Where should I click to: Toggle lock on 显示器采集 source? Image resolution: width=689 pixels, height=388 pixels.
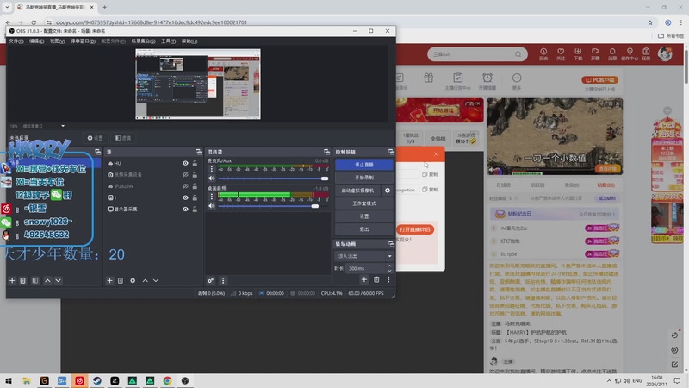click(x=195, y=209)
